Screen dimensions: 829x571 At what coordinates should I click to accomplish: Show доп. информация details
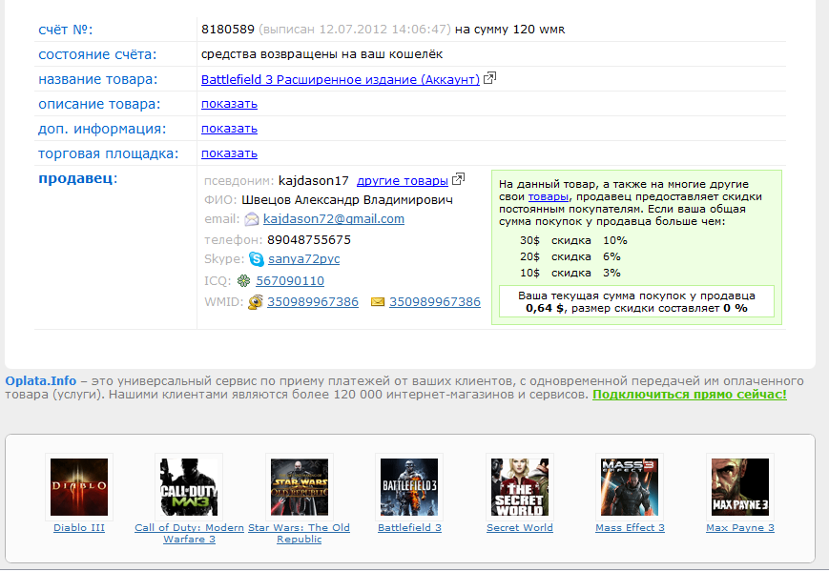pos(230,129)
